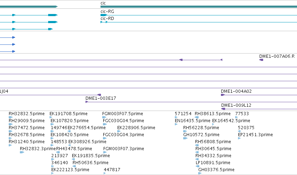Click the DME1-009L12 arrow marker
Image resolution: width=297 pixels, height=175 pixels.
tap(223, 109)
